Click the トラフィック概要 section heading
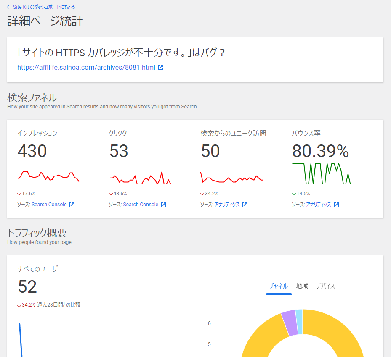The image size is (391, 357). pyautogui.click(x=37, y=233)
